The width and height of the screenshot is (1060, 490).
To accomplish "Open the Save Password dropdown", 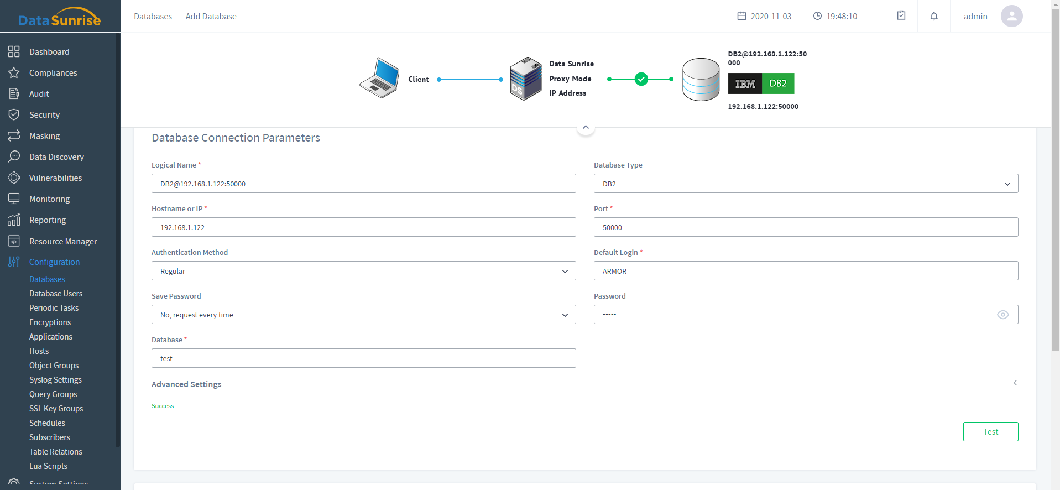I will tap(363, 315).
